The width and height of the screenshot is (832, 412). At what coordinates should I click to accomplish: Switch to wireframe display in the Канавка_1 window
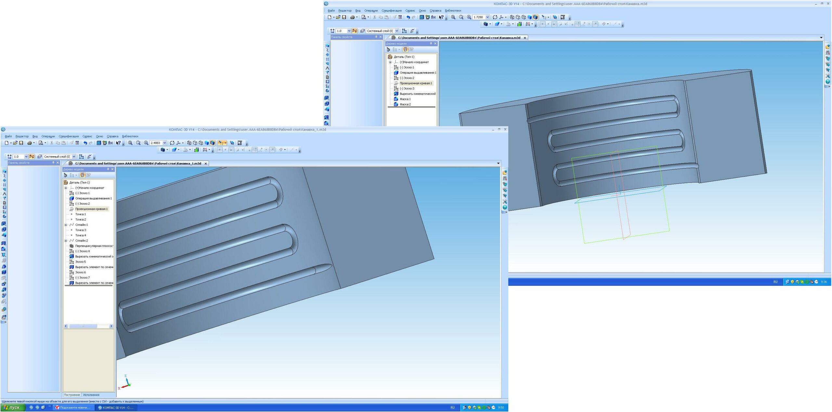pyautogui.click(x=189, y=143)
